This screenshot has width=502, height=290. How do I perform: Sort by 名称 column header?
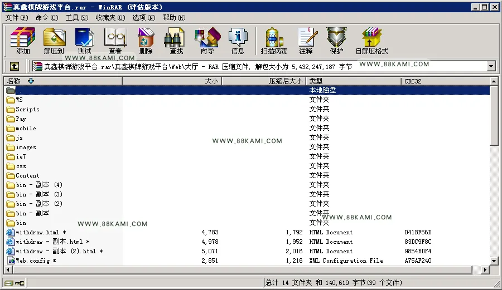63,81
